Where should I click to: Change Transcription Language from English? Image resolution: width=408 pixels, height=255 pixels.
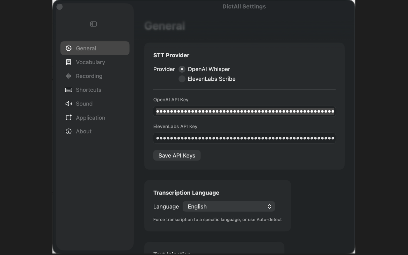[229, 206]
